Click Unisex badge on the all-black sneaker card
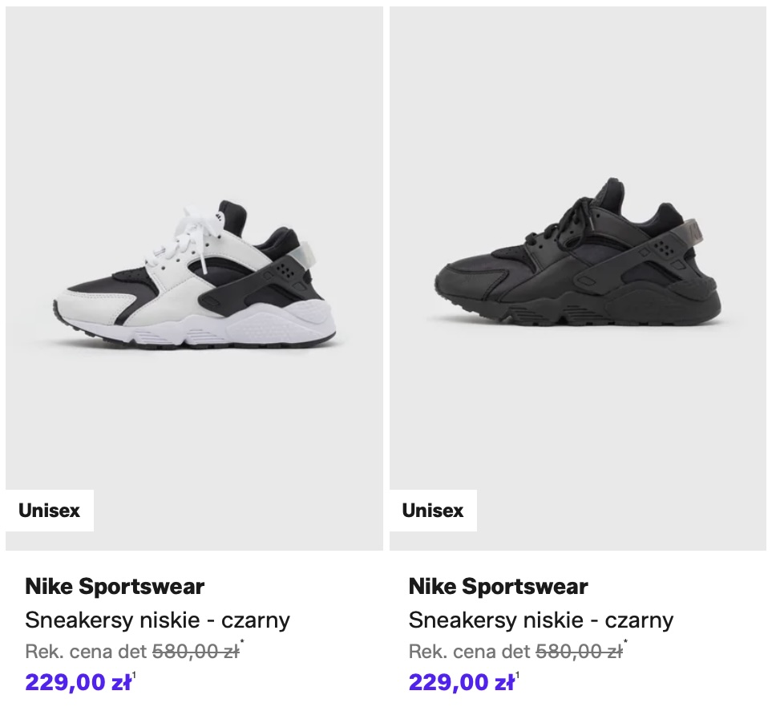 (433, 511)
